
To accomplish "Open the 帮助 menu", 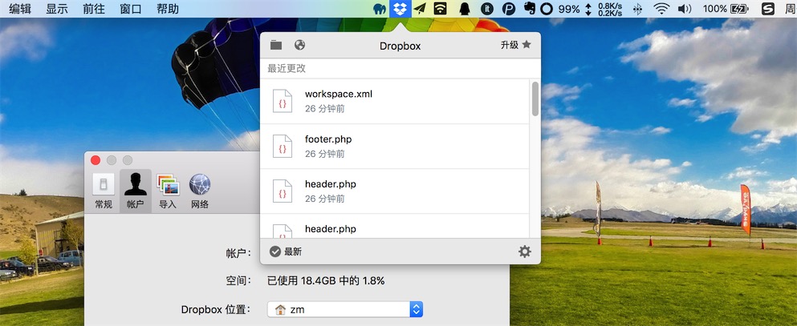I will (168, 9).
